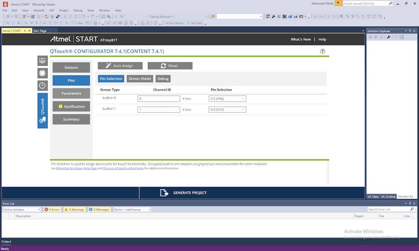
Task: Click the help question mark icon
Action: (323, 51)
